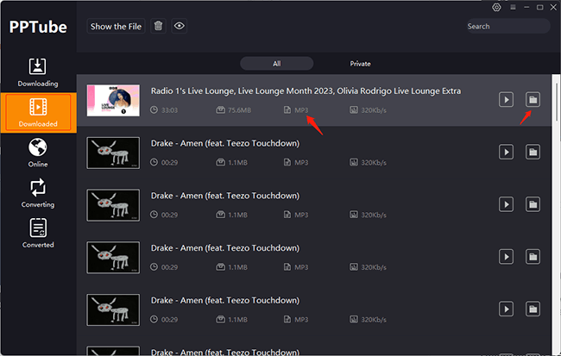Image resolution: width=561 pixels, height=356 pixels.
Task: Click MP3 format label on Radio 1's row
Action: [x=301, y=110]
